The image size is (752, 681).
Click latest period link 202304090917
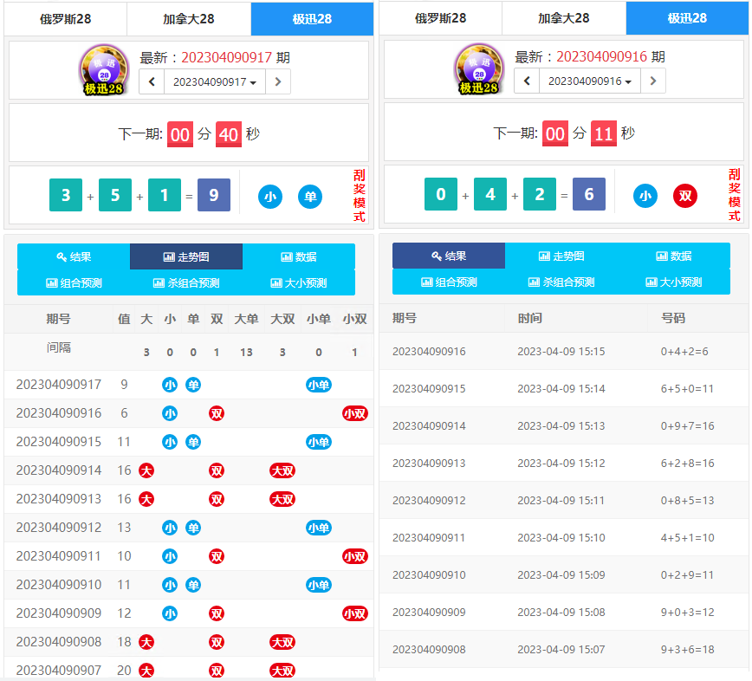point(226,57)
